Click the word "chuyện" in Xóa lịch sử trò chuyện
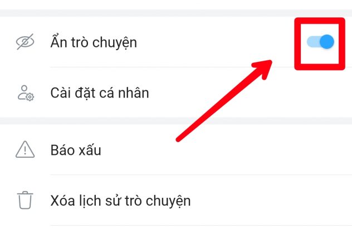This screenshot has height=234, width=352. click(x=168, y=201)
